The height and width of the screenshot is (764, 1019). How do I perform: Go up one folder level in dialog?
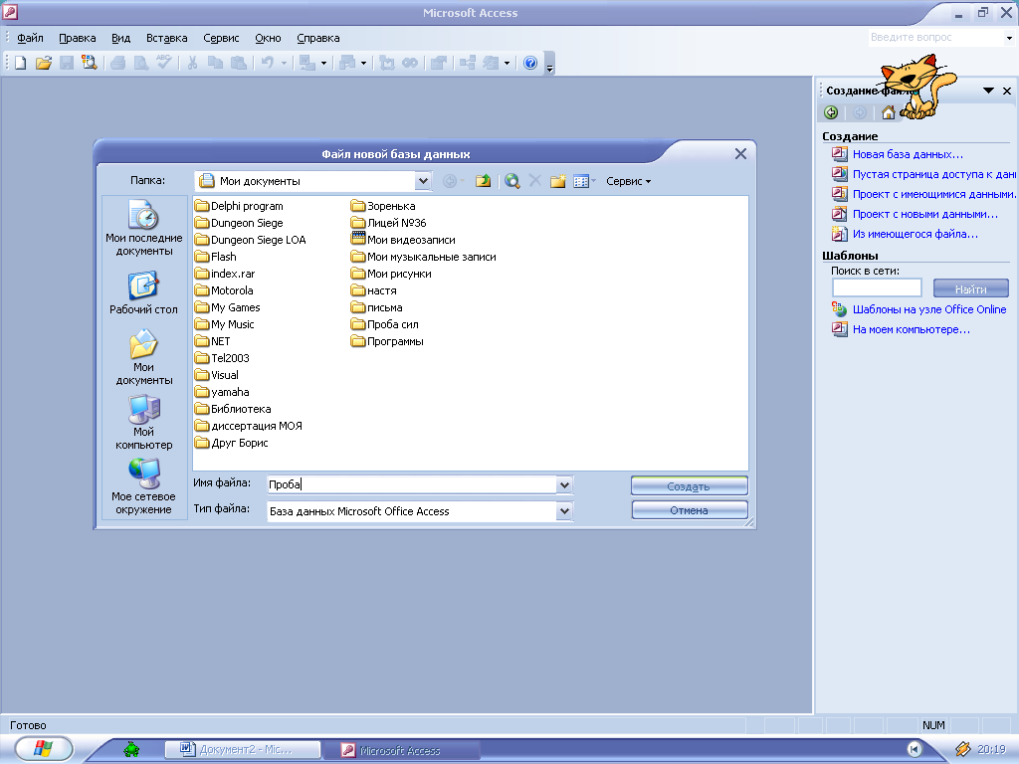coord(483,181)
